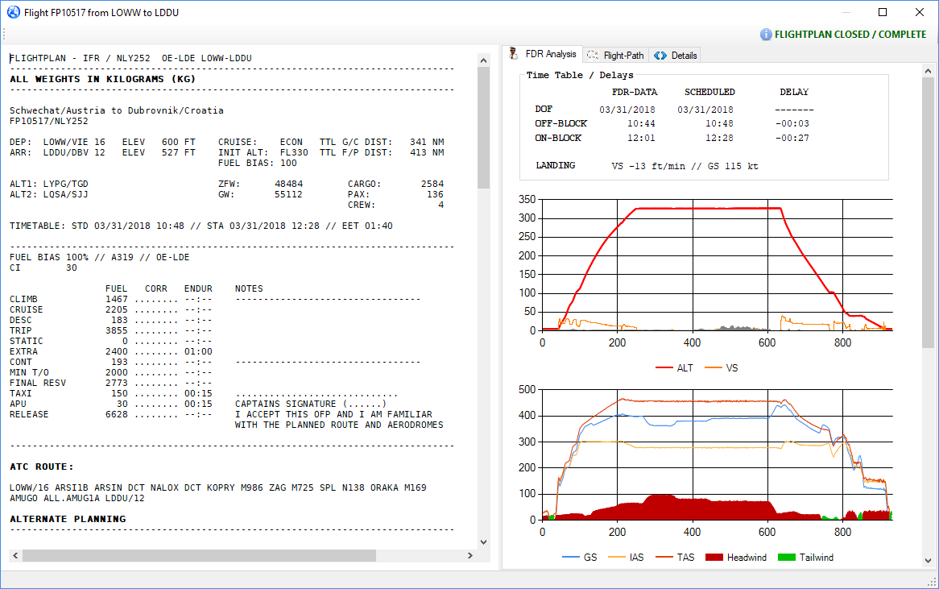Click 'CAPTAINS SIGNATURE' line
This screenshot has width=939, height=589.
click(311, 404)
